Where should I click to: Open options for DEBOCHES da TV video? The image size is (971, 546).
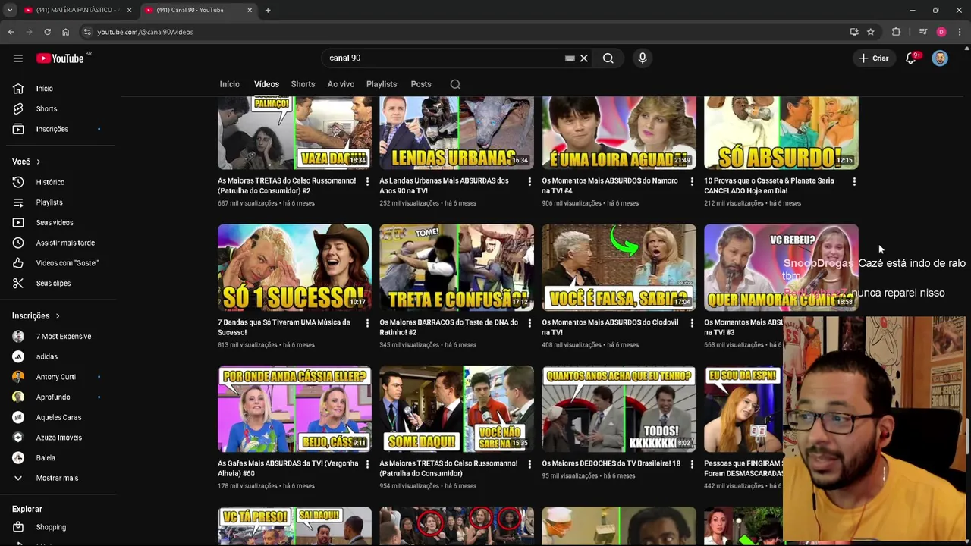point(691,464)
